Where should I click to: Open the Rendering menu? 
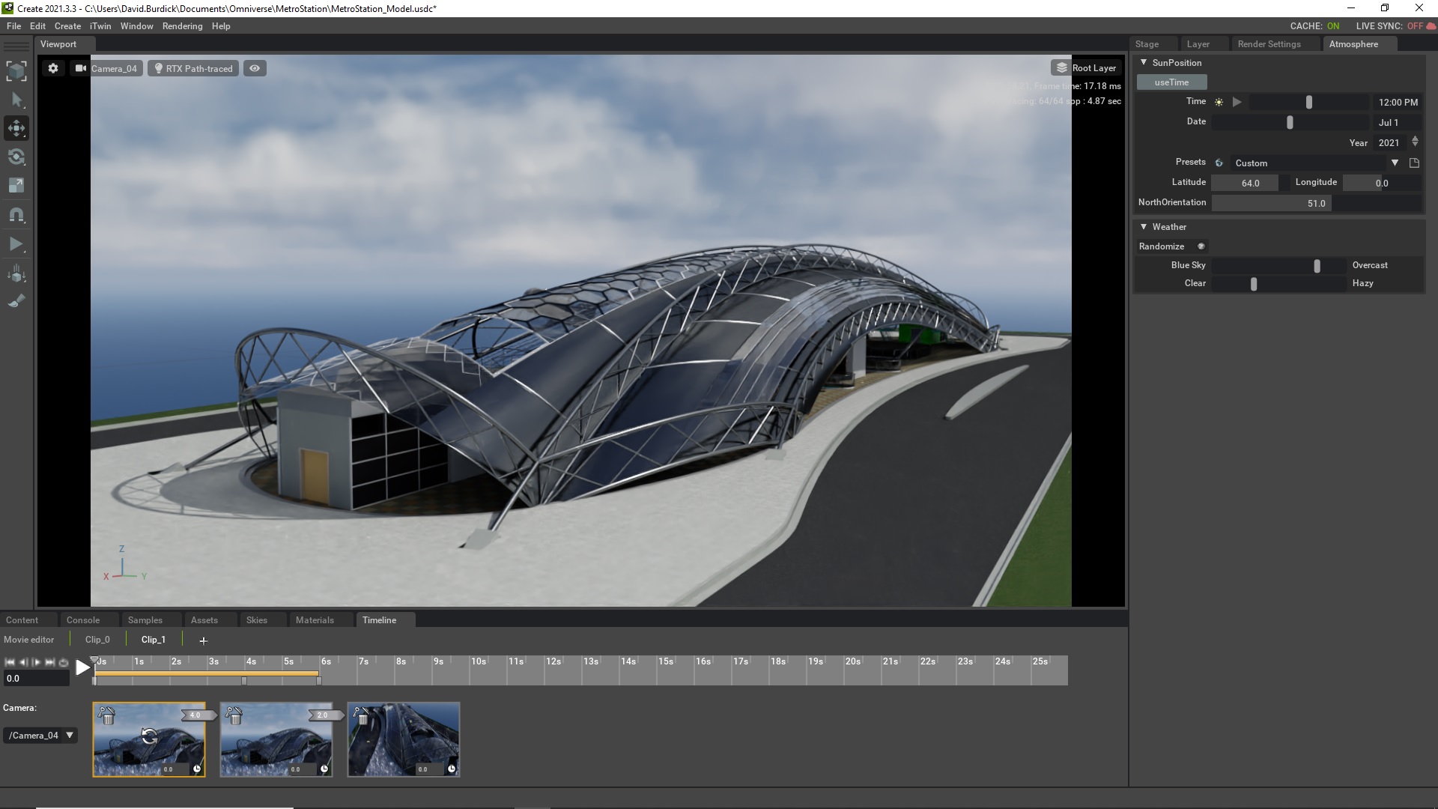pos(182,25)
